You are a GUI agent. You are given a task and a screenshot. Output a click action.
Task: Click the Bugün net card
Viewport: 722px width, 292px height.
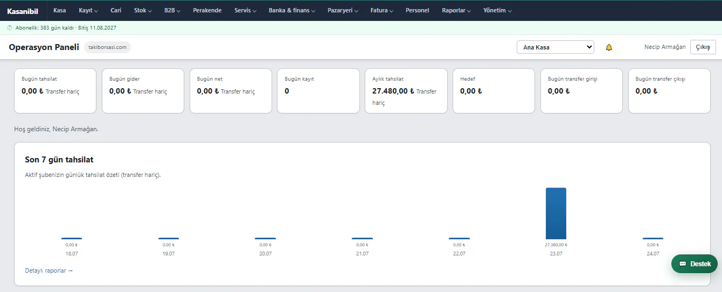[231, 91]
